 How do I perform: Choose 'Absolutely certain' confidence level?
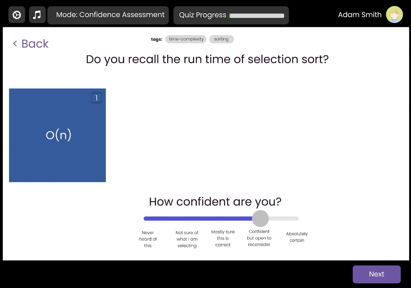pyautogui.click(x=297, y=237)
